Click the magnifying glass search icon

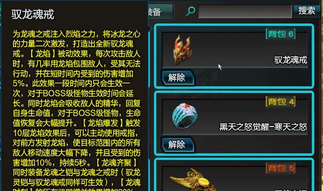click(x=190, y=11)
